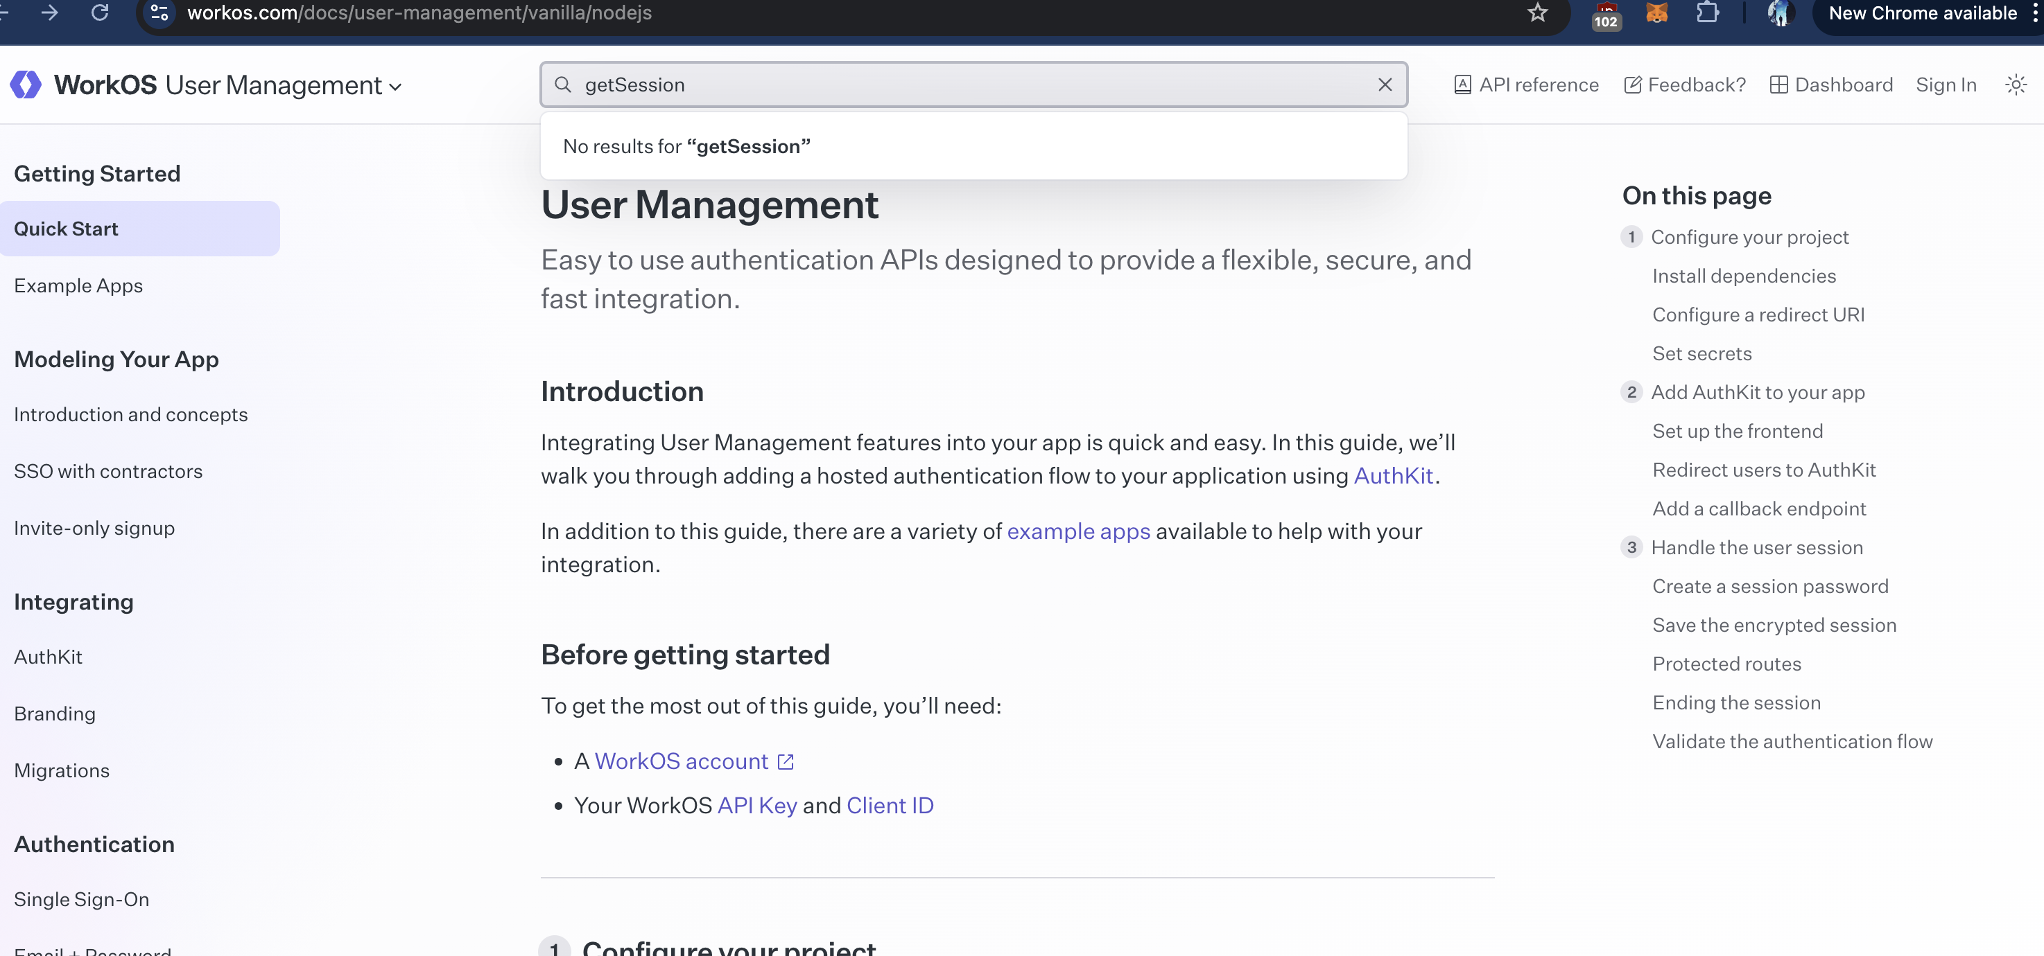
Task: Toggle the light/dark theme sun icon
Action: (x=2016, y=85)
